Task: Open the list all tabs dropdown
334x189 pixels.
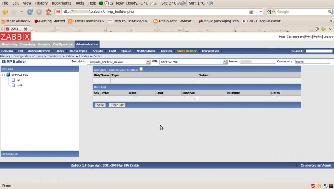Action: (330, 29)
